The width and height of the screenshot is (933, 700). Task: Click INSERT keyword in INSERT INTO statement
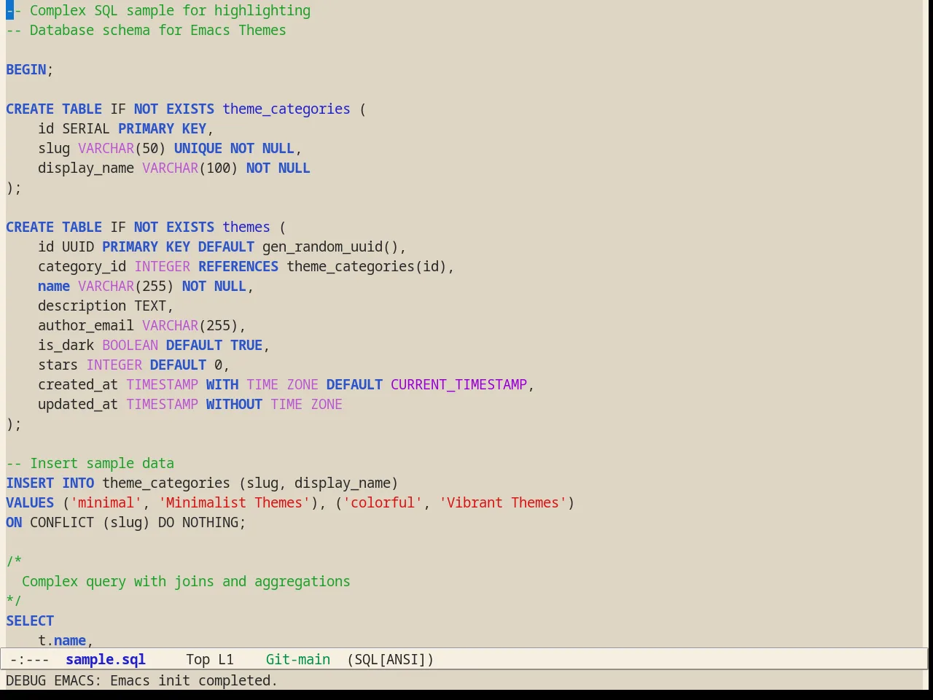point(30,483)
